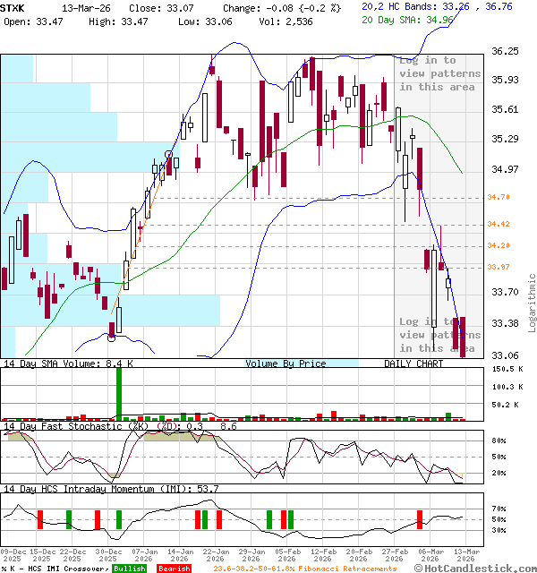The height and width of the screenshot is (573, 537).
Task: Click the 34.42 Fibonacci level label
Action: point(499,225)
